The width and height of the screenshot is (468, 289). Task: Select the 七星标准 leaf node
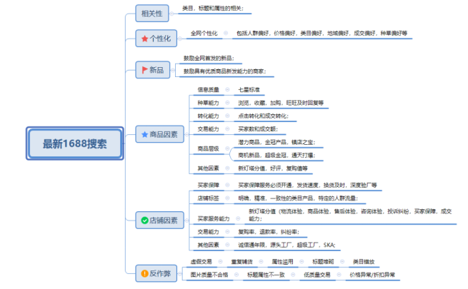249,90
